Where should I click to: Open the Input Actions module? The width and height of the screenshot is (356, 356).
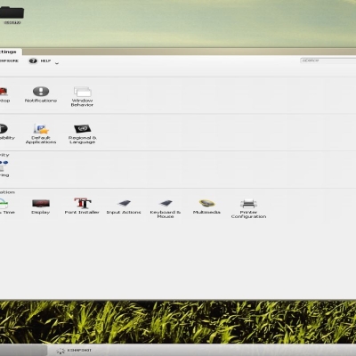[124, 206]
